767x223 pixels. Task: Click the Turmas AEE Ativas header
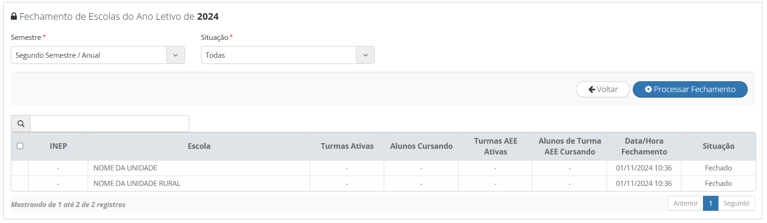tap(495, 146)
